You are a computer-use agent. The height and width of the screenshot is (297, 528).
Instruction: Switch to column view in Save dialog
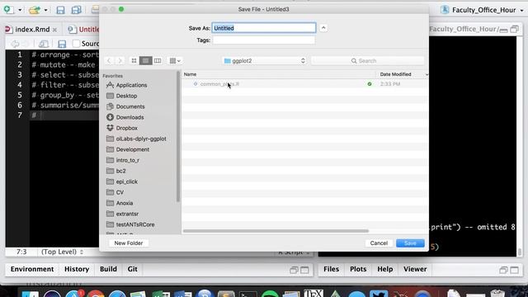(x=158, y=60)
